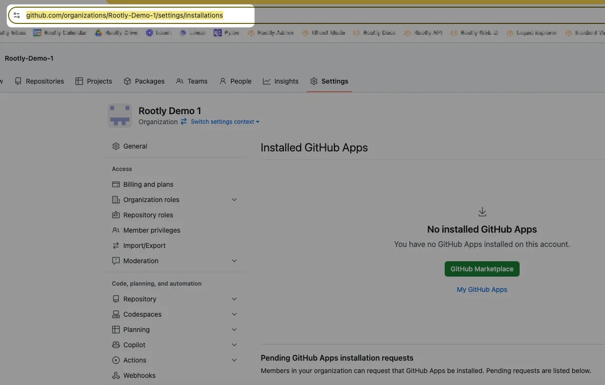Open the Switch settings context dropdown
The width and height of the screenshot is (605, 385).
[225, 122]
